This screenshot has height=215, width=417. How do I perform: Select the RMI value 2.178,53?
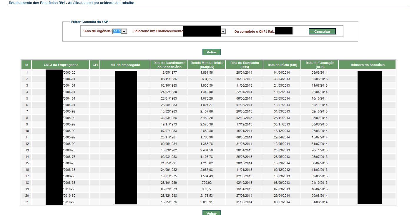[207, 196]
